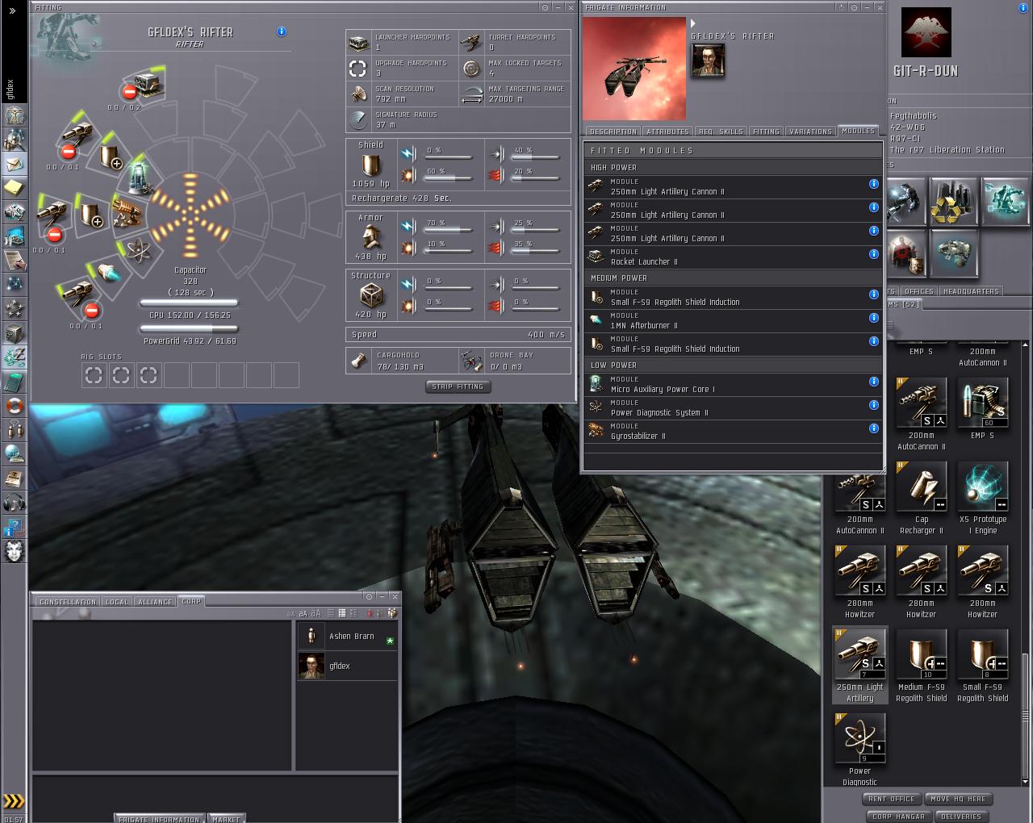Switch to the Description tab
The image size is (1033, 823).
coord(613,132)
